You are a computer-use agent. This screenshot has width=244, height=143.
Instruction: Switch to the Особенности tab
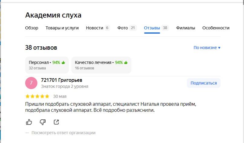click(216, 28)
